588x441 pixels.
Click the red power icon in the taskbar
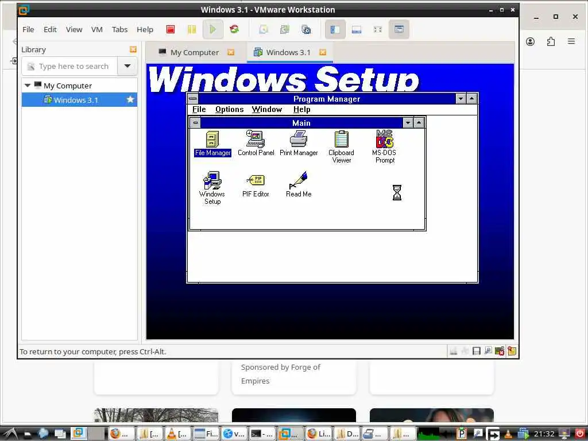click(x=579, y=434)
